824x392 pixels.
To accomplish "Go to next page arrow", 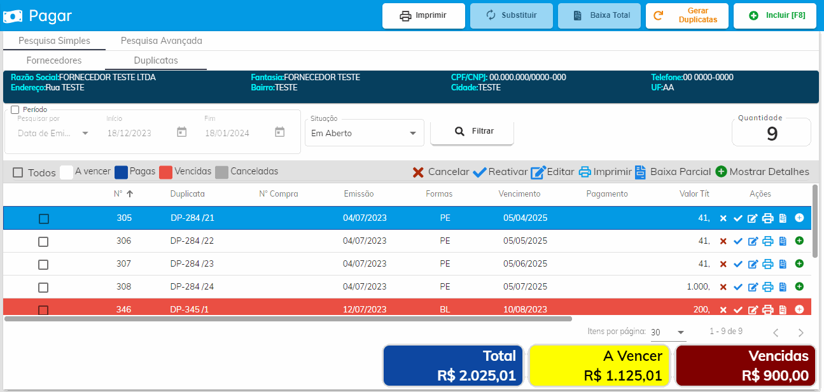I will [801, 332].
